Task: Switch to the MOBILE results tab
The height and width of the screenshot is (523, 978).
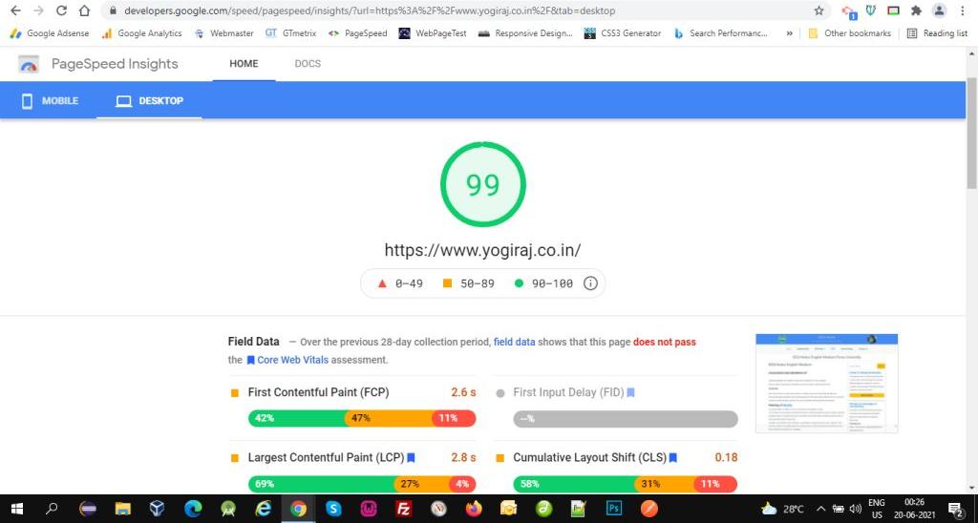Action: click(50, 100)
